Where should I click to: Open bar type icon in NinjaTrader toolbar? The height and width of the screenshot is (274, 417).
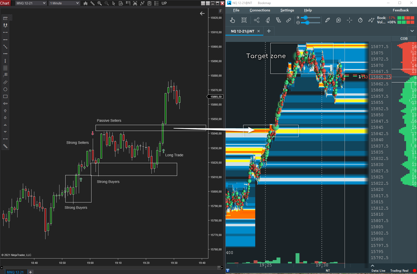(85, 3)
